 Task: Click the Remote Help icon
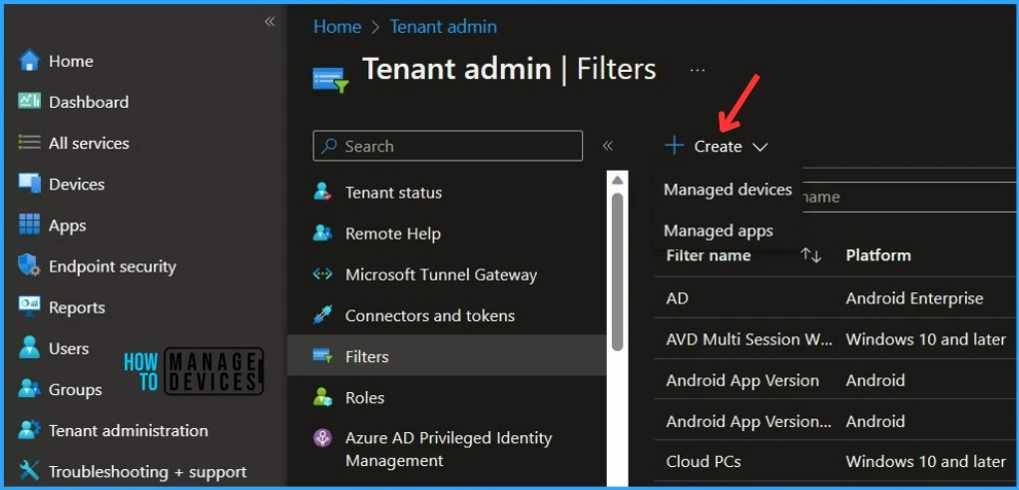(x=323, y=234)
